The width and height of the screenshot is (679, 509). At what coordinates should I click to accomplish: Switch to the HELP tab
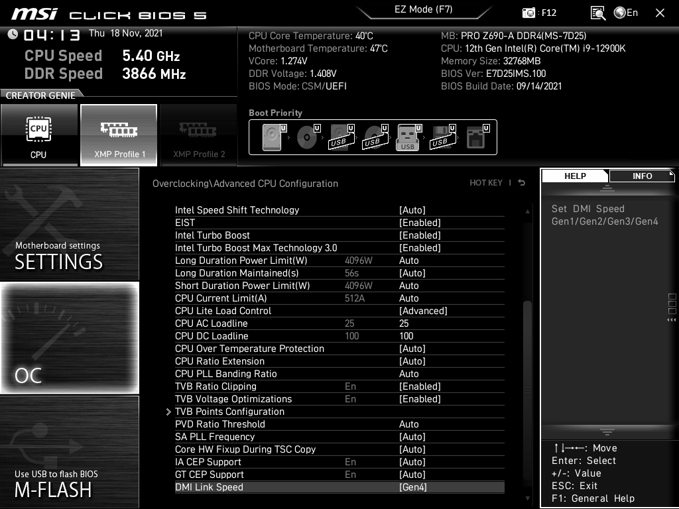click(575, 176)
